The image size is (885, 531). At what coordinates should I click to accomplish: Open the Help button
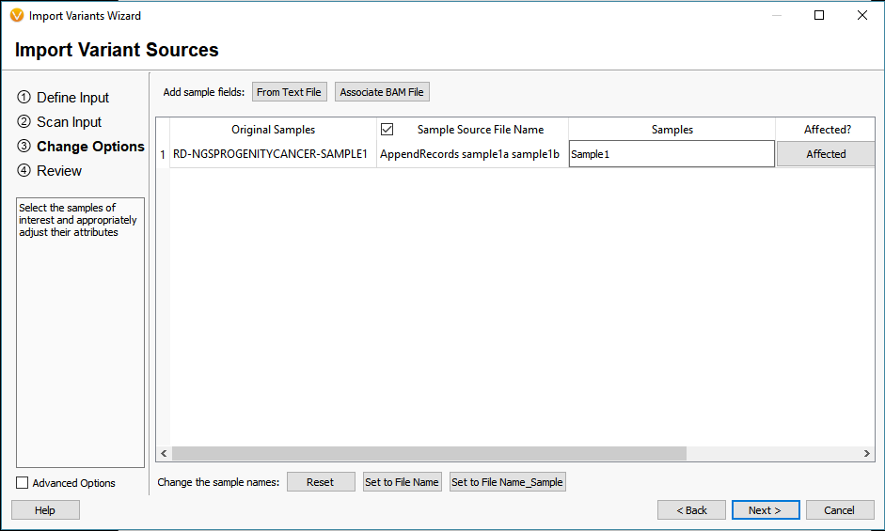pos(45,510)
